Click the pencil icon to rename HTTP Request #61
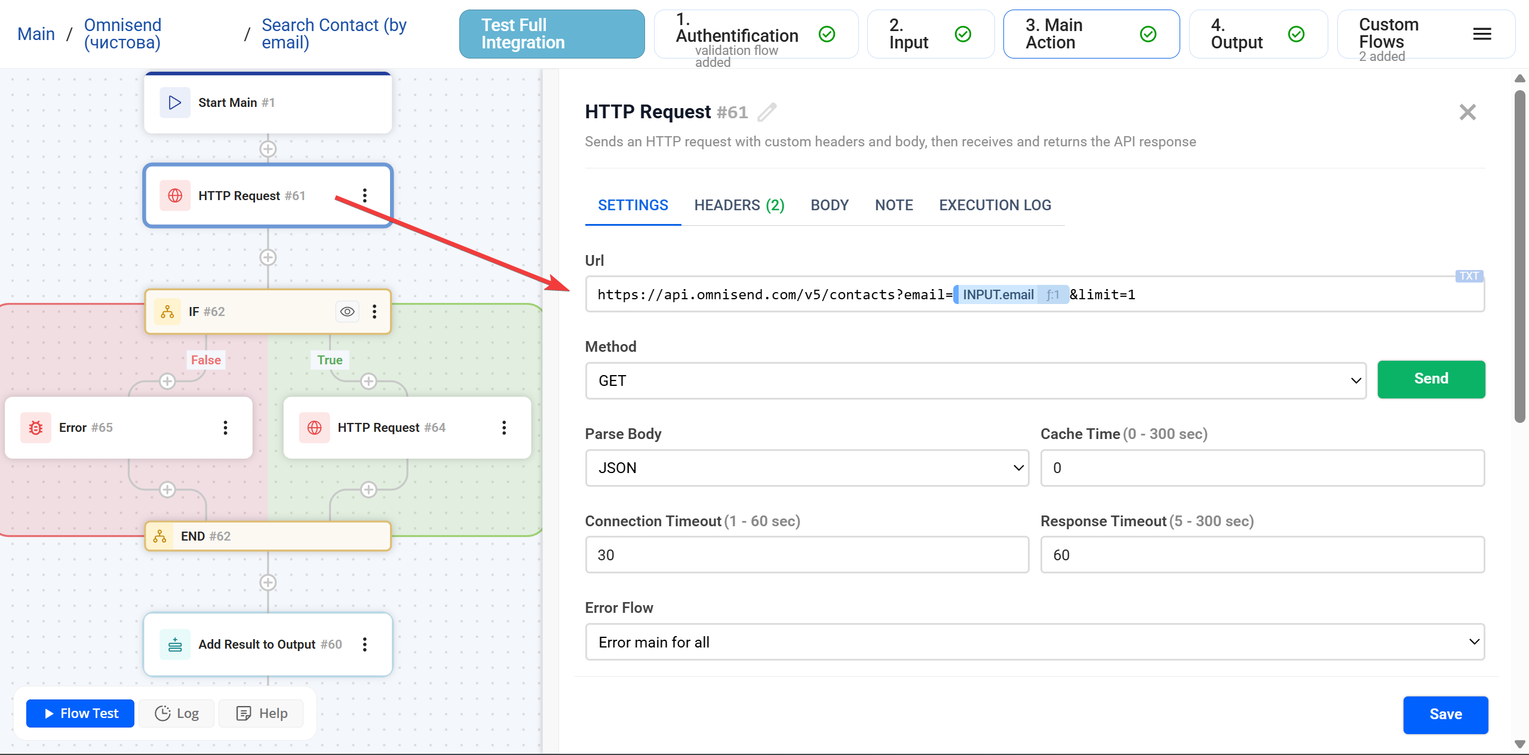Image resolution: width=1529 pixels, height=755 pixels. pos(767,112)
